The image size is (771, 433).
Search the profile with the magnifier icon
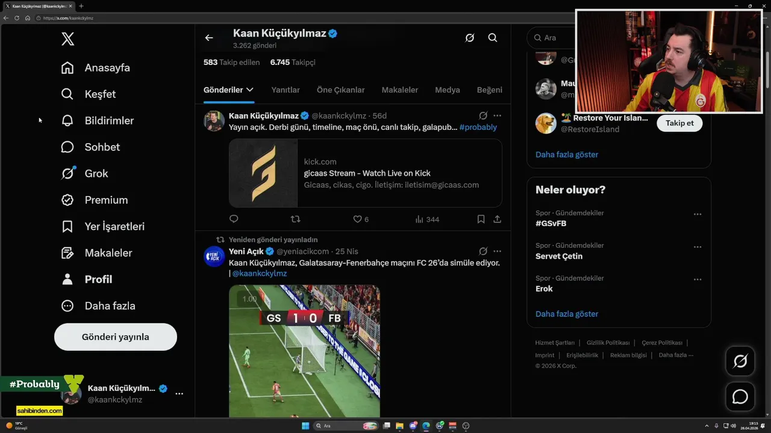pyautogui.click(x=493, y=38)
